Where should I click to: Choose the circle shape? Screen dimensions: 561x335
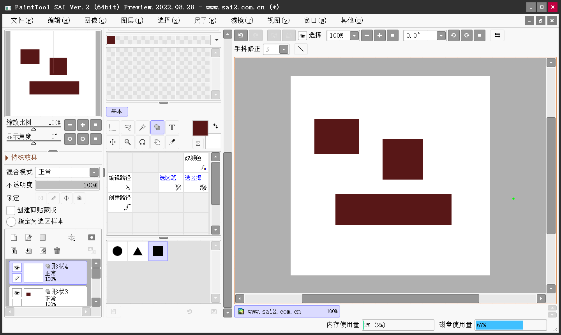[x=117, y=251]
